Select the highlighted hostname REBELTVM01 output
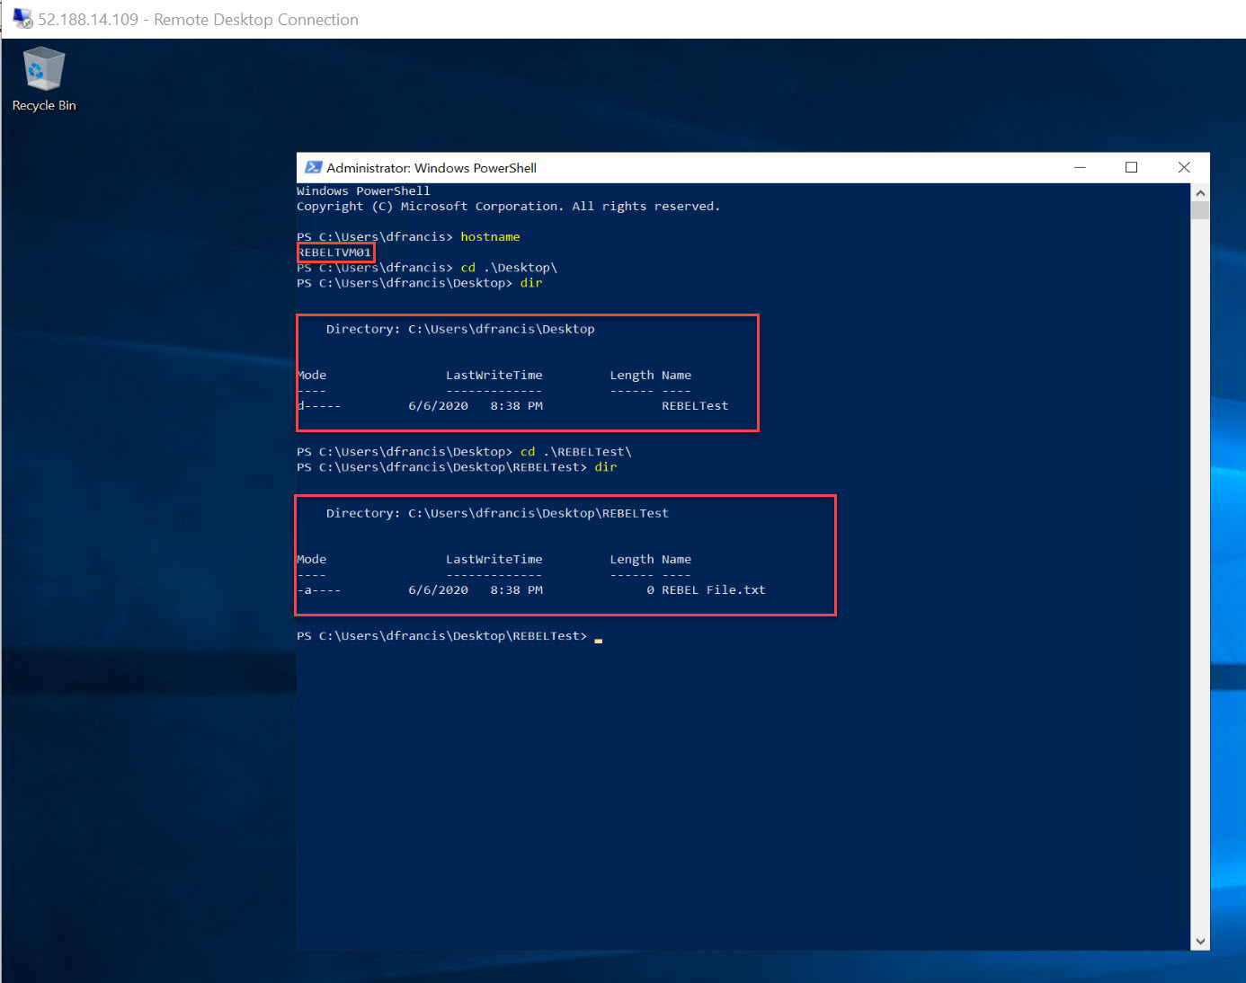The width and height of the screenshot is (1246, 983). 334,252
